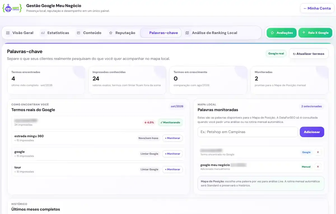The width and height of the screenshot is (336, 214).
Task: Open the Análise de Ranking Local tab
Action: click(x=211, y=33)
